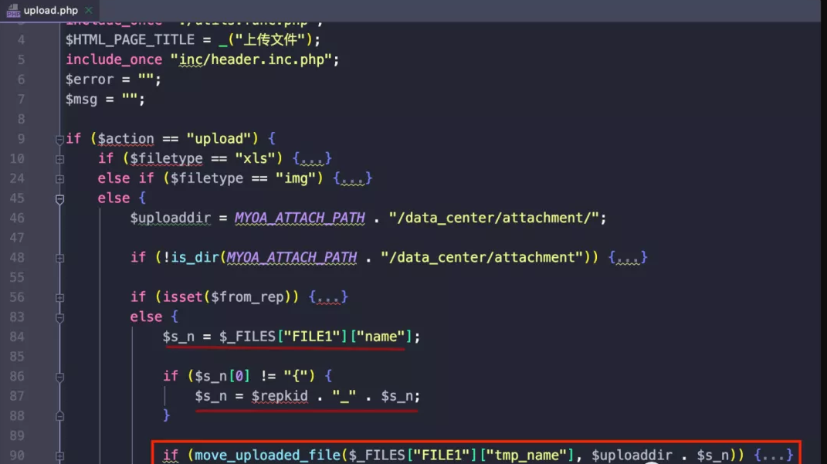The image size is (827, 464).
Task: Expand the folded isset($from_rep) block at line 56
Action: [x=59, y=298]
